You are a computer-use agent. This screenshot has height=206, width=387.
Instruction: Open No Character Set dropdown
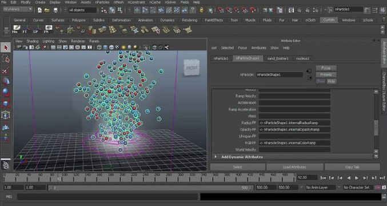tap(358, 188)
